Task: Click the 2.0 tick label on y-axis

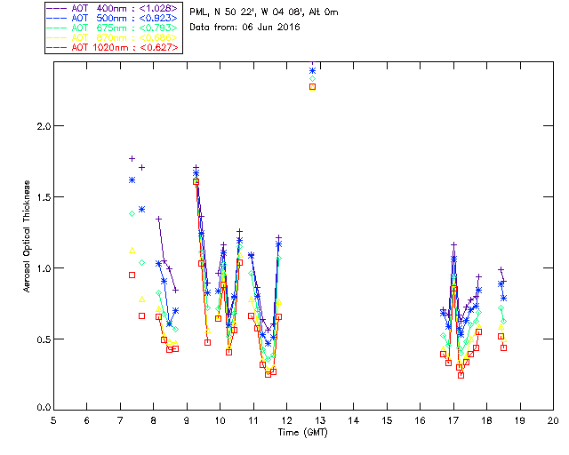Action: pyautogui.click(x=42, y=125)
